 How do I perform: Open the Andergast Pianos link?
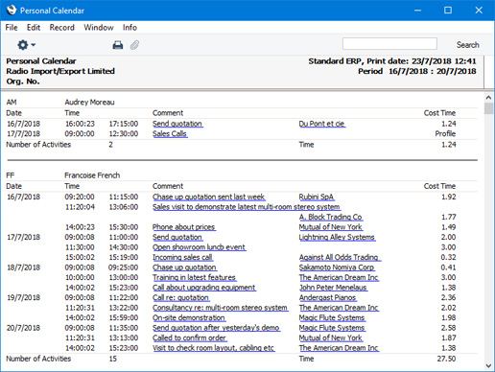click(328, 297)
